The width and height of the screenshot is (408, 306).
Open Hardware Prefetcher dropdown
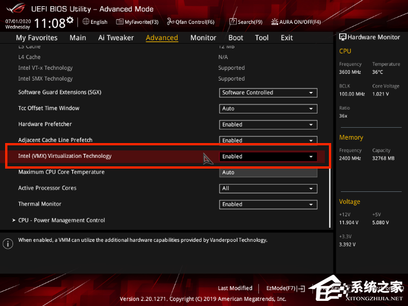point(268,124)
